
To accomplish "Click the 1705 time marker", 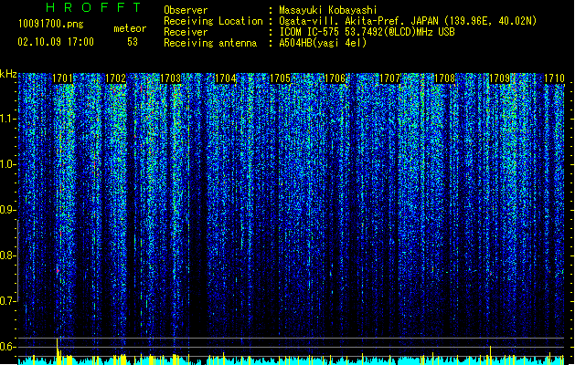I will (x=280, y=78).
